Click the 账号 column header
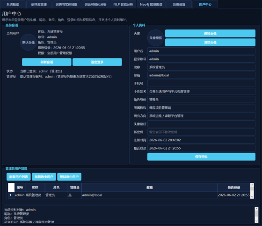This screenshot has width=262, height=226. click(x=20, y=188)
